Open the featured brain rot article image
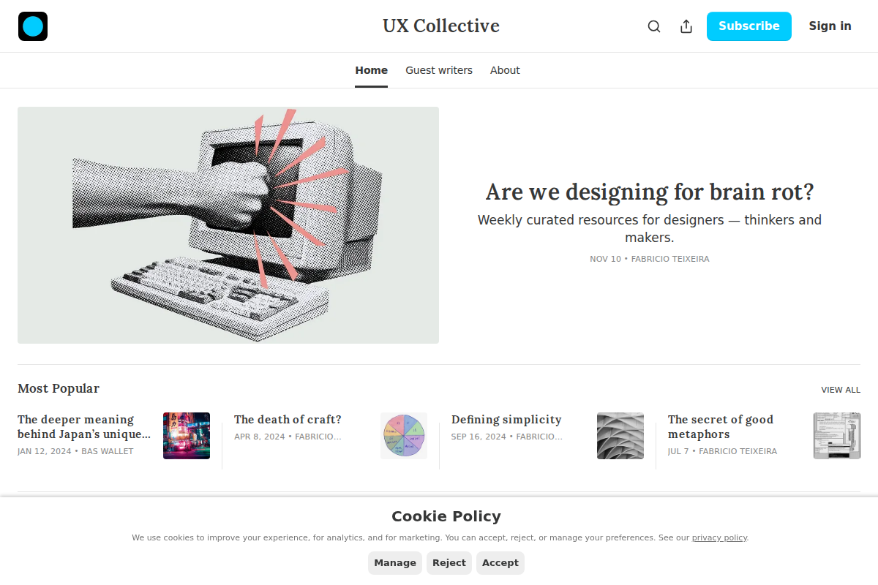This screenshot has width=878, height=585. click(x=228, y=224)
